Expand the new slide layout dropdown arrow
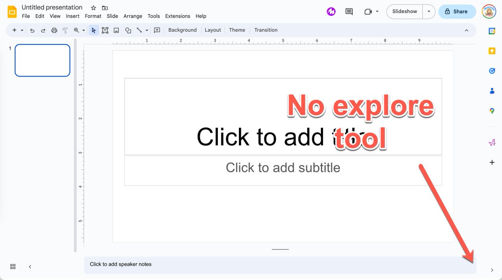Image resolution: width=502 pixels, height=280 pixels. 22,30
